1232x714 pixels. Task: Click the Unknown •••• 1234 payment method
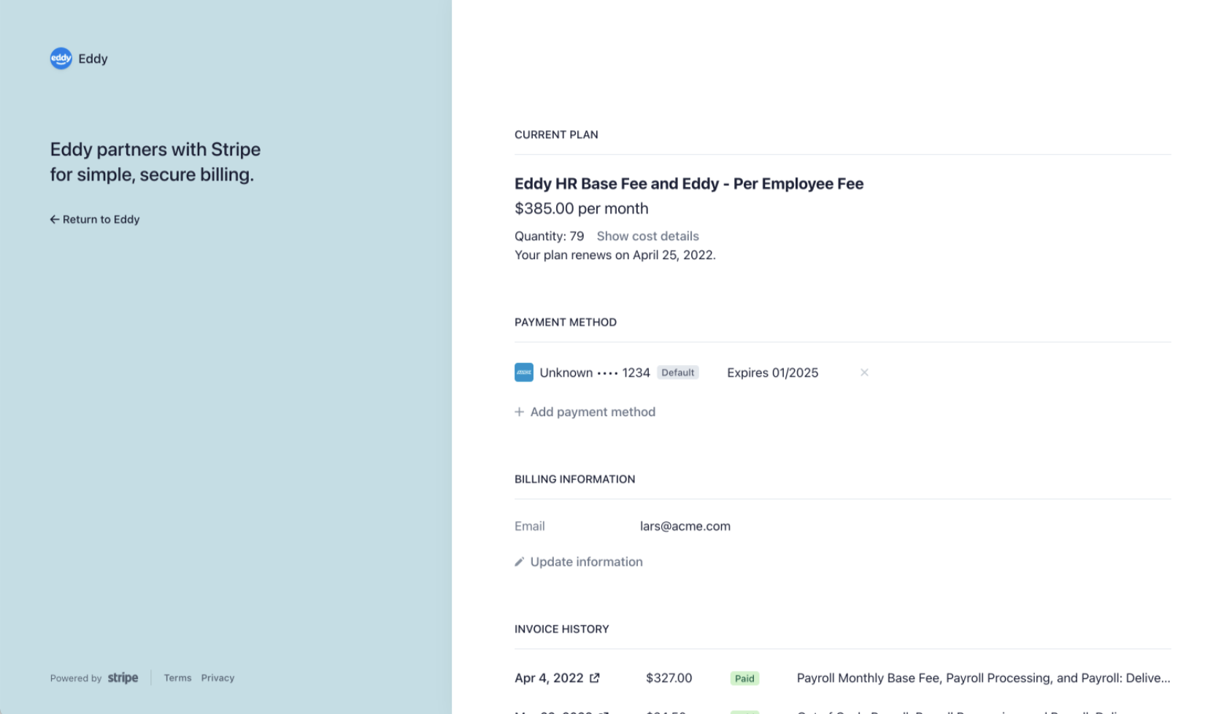(595, 372)
